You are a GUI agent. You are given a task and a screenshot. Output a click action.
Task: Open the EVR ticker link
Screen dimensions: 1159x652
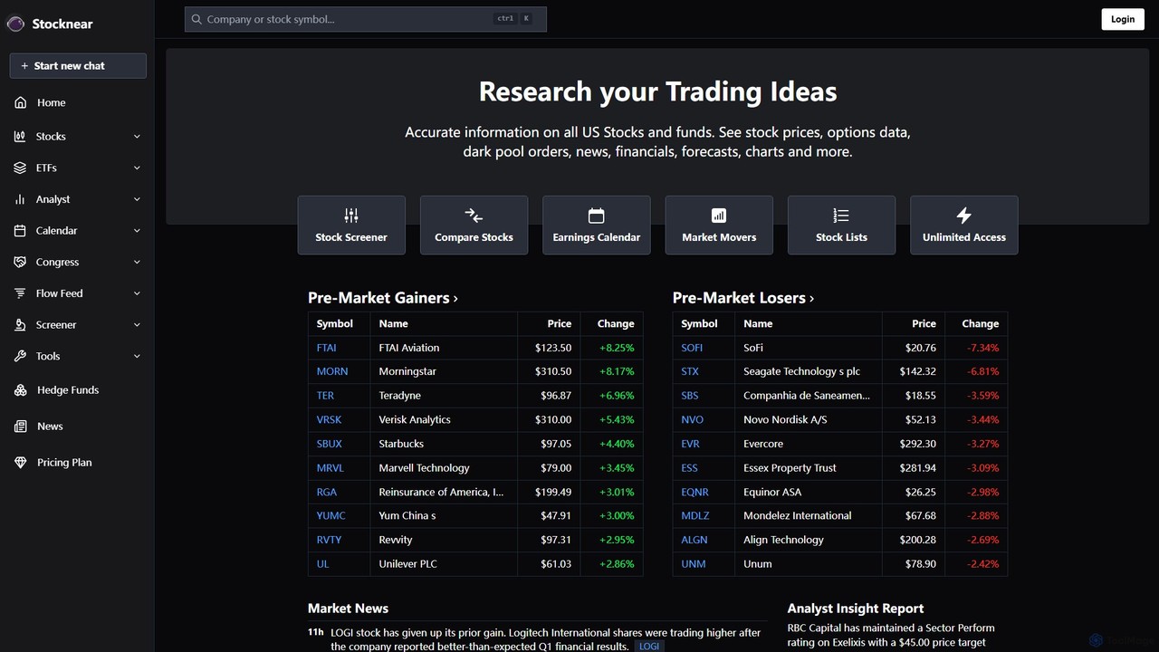[x=691, y=444]
